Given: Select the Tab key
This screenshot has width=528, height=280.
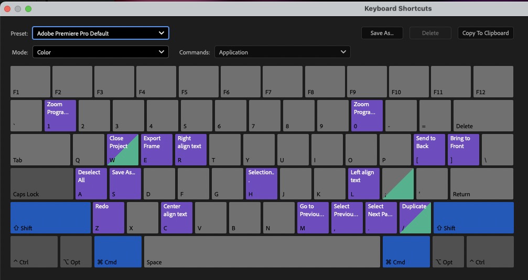Looking at the screenshot, I should pos(40,150).
